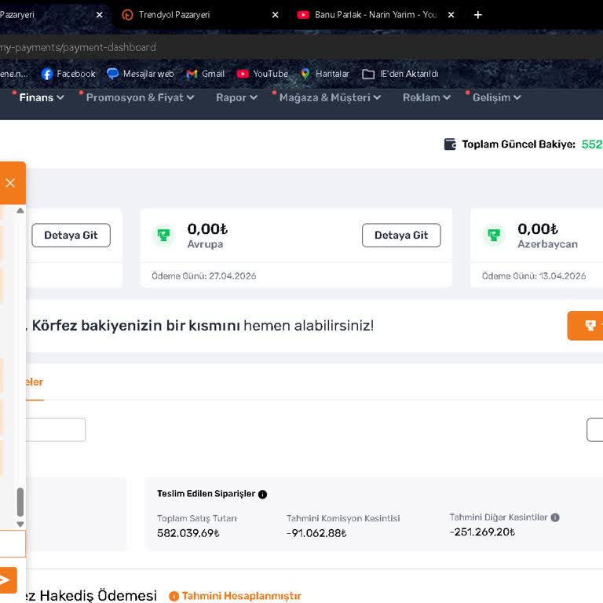Click the send arrow button in chat panel
Screen dimensions: 603x603
click(7, 580)
